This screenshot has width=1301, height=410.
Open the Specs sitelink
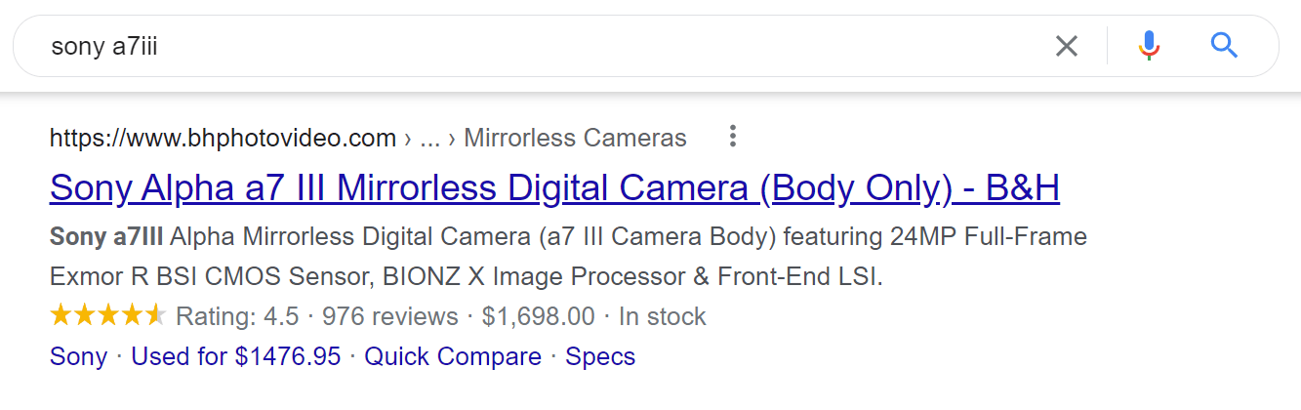point(600,356)
